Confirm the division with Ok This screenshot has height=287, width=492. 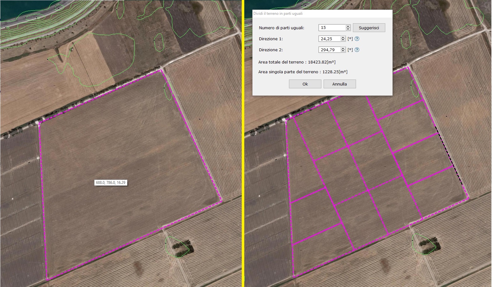click(x=305, y=84)
